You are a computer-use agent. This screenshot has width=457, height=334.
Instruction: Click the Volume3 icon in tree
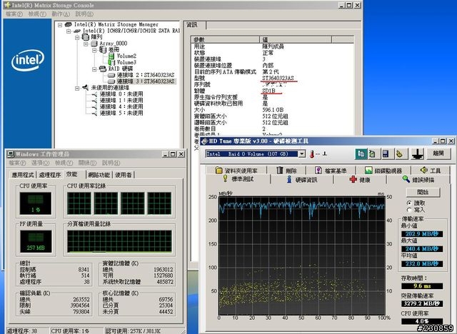coord(111,62)
